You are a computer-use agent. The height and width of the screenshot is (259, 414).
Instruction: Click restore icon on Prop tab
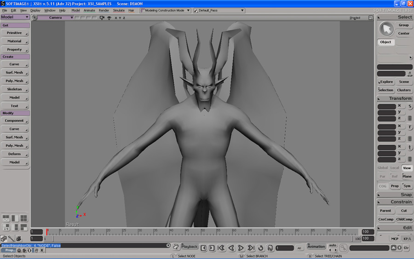[x=36, y=250]
